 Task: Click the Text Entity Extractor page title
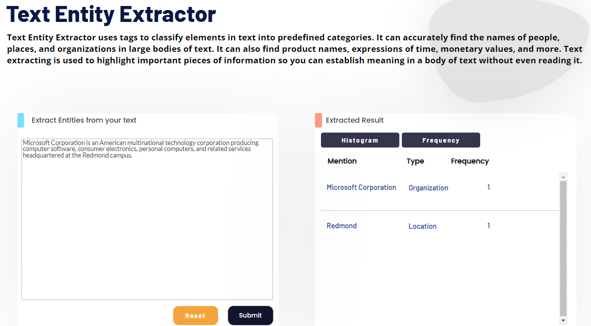[x=111, y=14]
